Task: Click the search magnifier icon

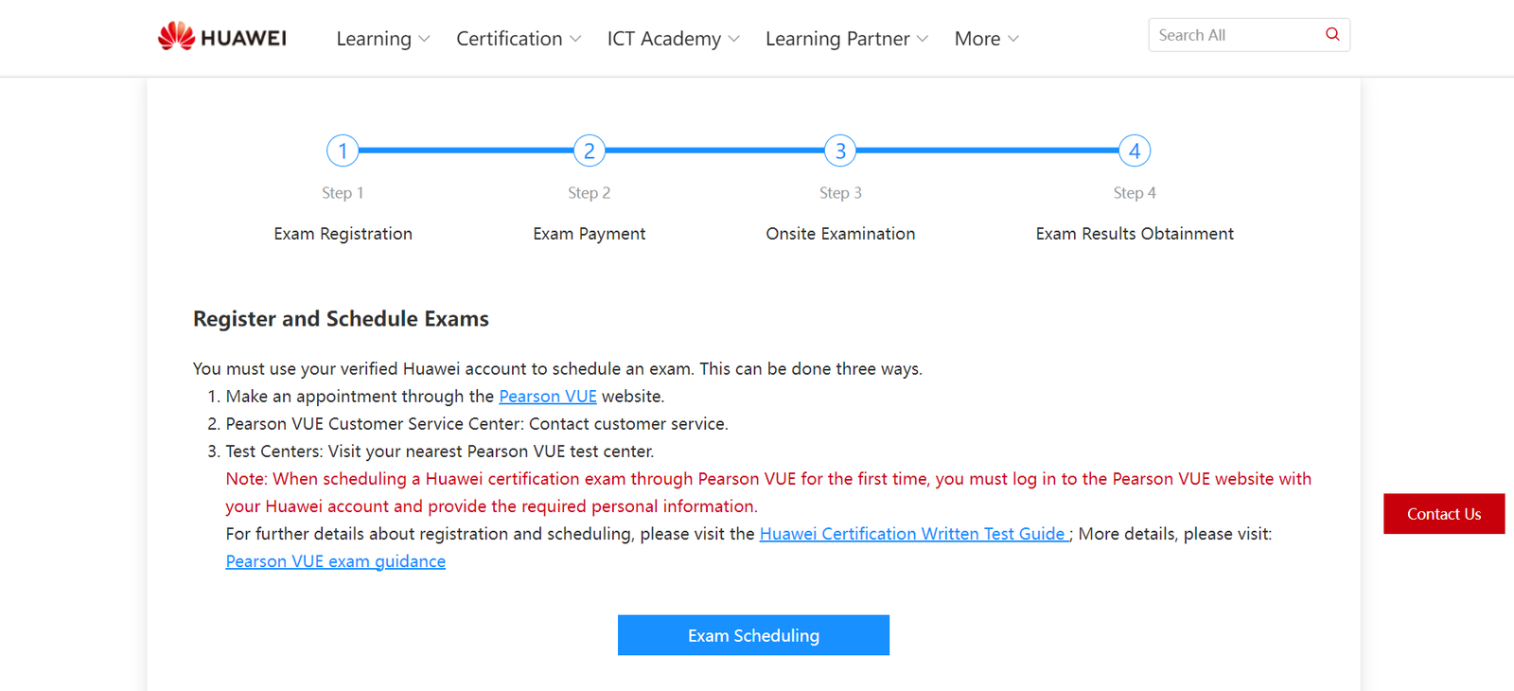Action: point(1332,35)
